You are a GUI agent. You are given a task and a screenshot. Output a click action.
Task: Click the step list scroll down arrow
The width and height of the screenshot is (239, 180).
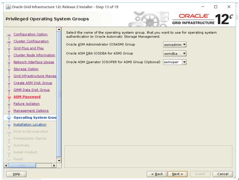point(59,160)
